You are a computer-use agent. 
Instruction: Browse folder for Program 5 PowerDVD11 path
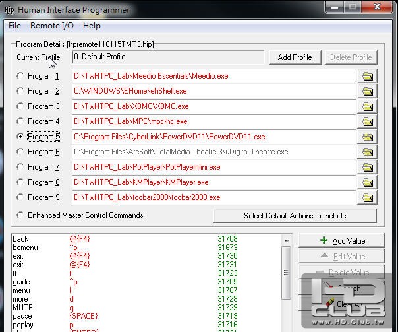[x=367, y=137]
